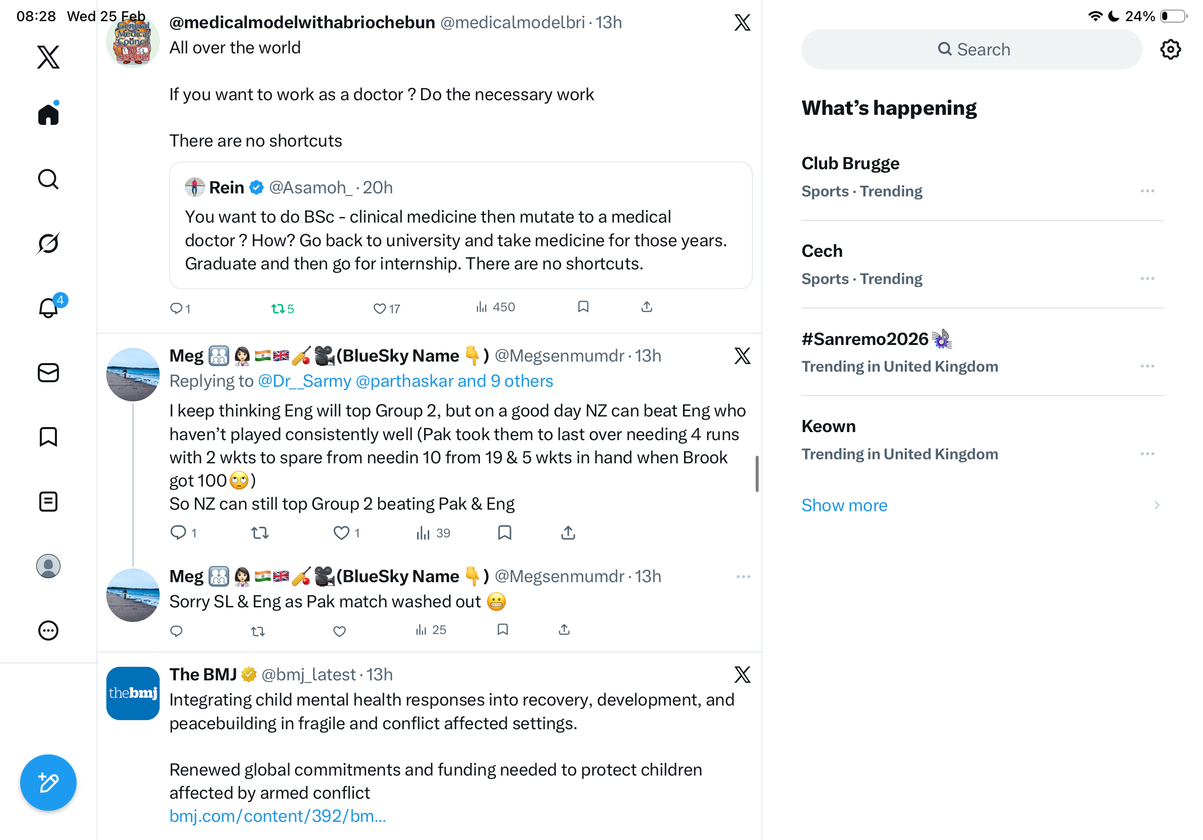Open Messages envelope in sidebar
1203x840 pixels.
[x=48, y=372]
